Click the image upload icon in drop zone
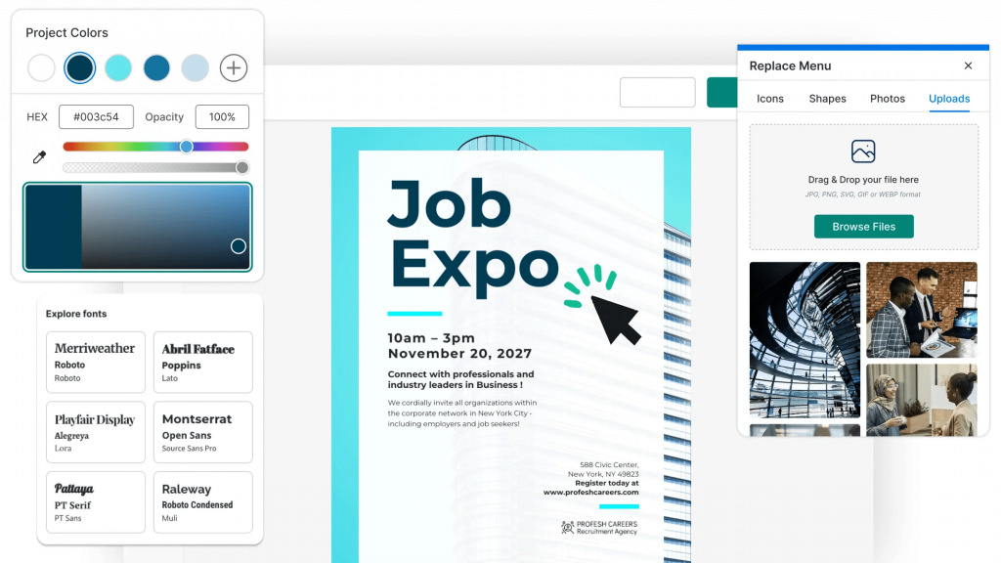Image resolution: width=1001 pixels, height=563 pixels. [862, 152]
